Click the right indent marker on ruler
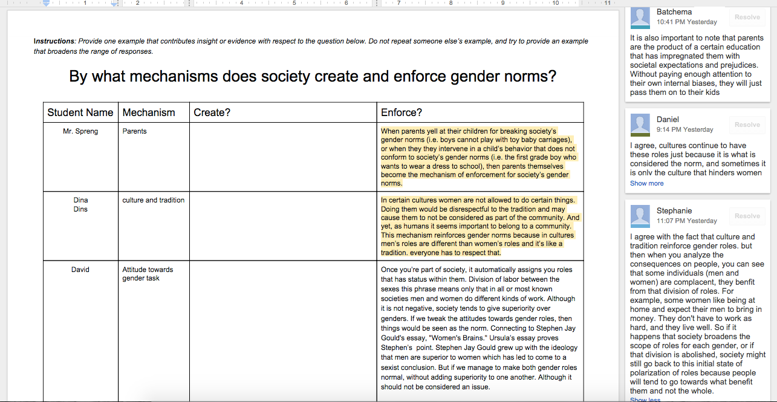Image resolution: width=777 pixels, height=402 pixels. 115,4
